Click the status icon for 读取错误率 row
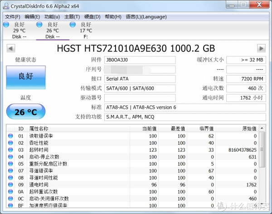The height and width of the screenshot is (214, 272). pyautogui.click(x=10, y=136)
